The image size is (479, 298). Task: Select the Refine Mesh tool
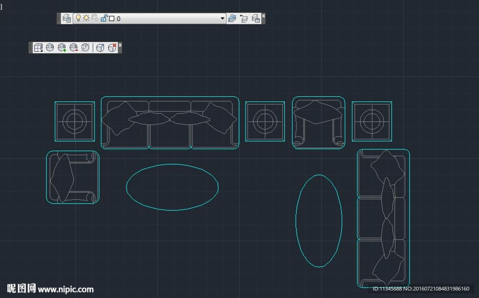85,47
